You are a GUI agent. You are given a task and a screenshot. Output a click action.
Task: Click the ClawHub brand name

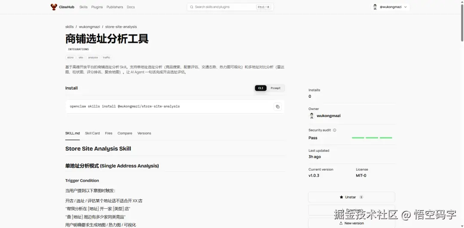click(67, 7)
